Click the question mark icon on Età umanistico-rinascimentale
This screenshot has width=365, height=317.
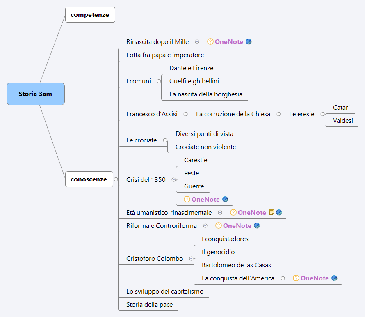click(x=233, y=212)
